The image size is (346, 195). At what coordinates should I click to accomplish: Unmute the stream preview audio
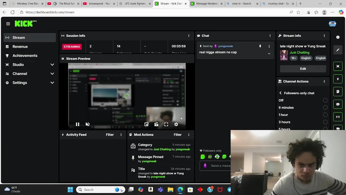[x=88, y=124]
